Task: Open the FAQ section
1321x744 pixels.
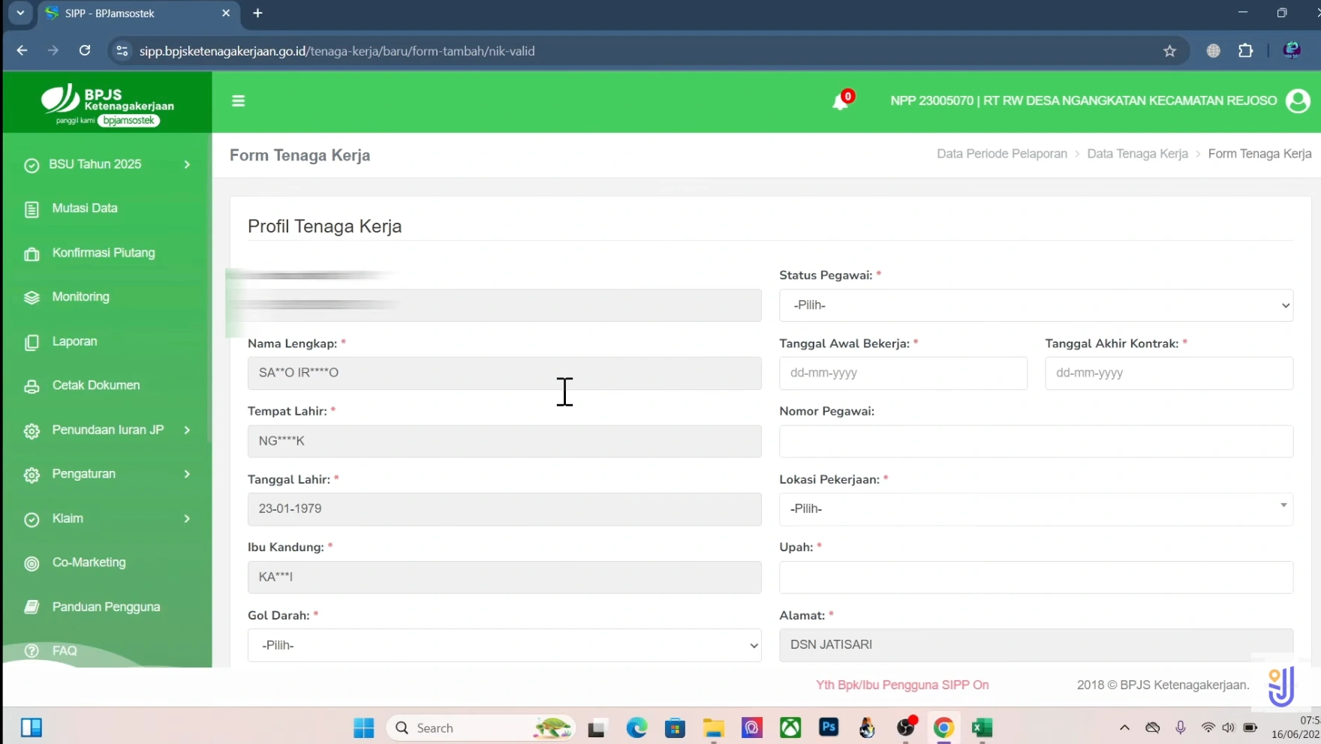Action: tap(65, 651)
